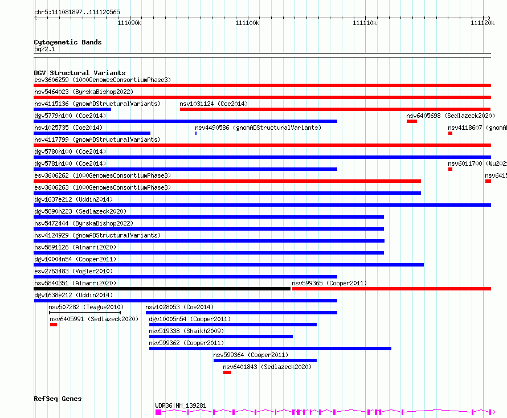Click the DGV Structural Variants track title

(80, 73)
